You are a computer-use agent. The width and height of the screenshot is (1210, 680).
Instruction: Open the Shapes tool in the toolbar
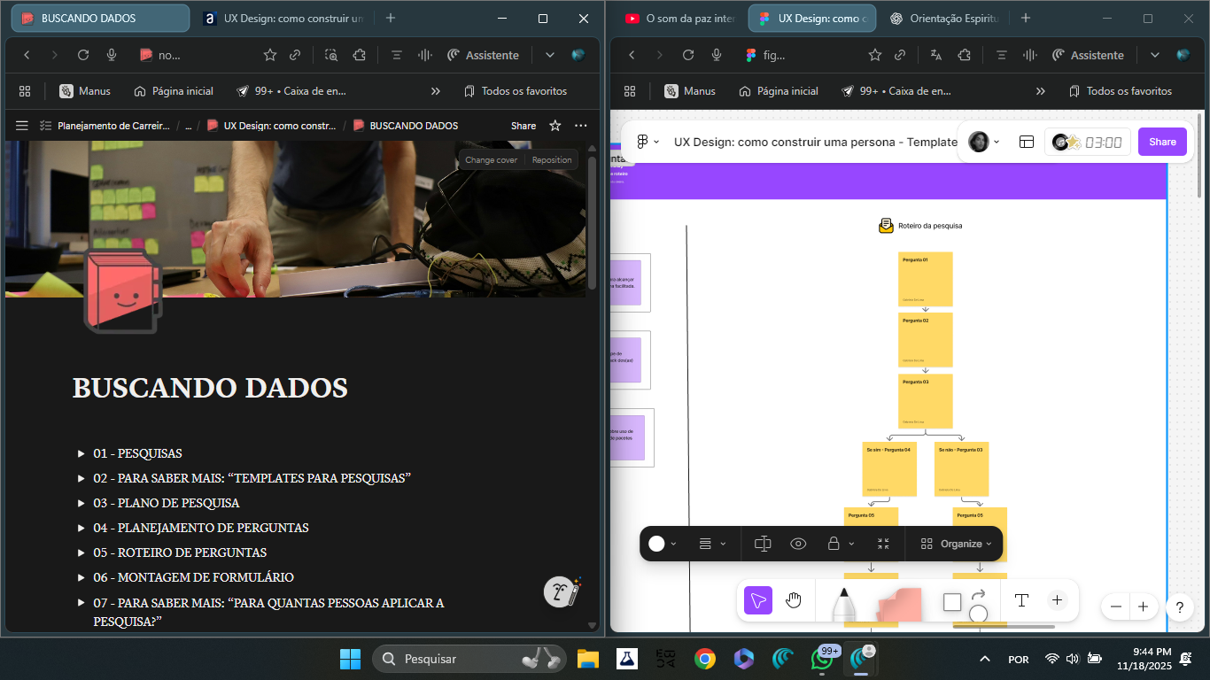point(951,600)
